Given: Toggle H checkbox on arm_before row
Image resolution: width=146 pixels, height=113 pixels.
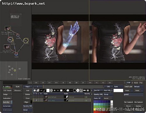Looking at the screenshot, I should pos(34,97).
